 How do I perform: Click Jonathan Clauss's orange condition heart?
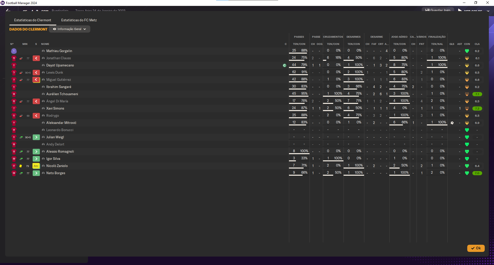pyautogui.click(x=467, y=58)
